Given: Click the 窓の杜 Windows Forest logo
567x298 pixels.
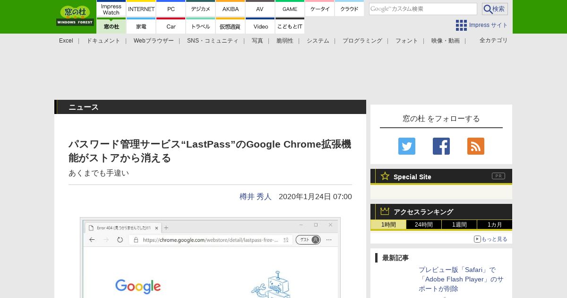Looking at the screenshot, I should pos(75,15).
